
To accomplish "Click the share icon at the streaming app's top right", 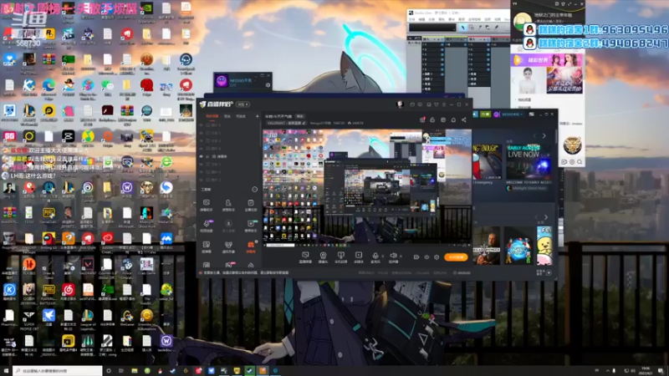I will click(464, 120).
